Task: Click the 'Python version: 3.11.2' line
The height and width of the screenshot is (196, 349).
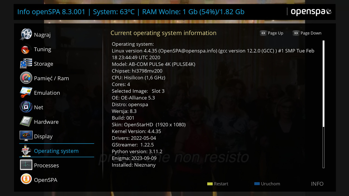Action: click(x=137, y=151)
